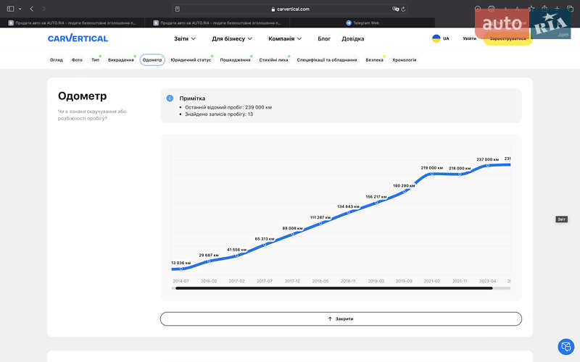Image resolution: width=580 pixels, height=362 pixels.
Task: Click the 13 036 км chart point
Action: pyautogui.click(x=181, y=269)
